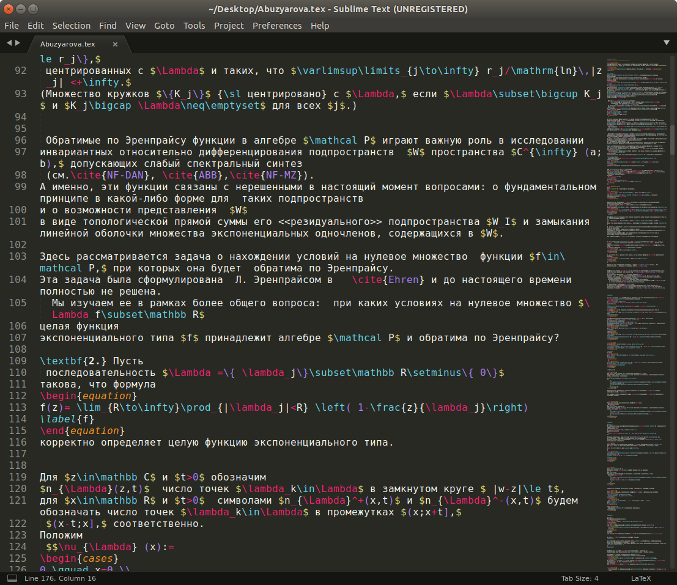This screenshot has height=585, width=677.
Task: Click the vertical scrollbar handle
Action: (673, 140)
